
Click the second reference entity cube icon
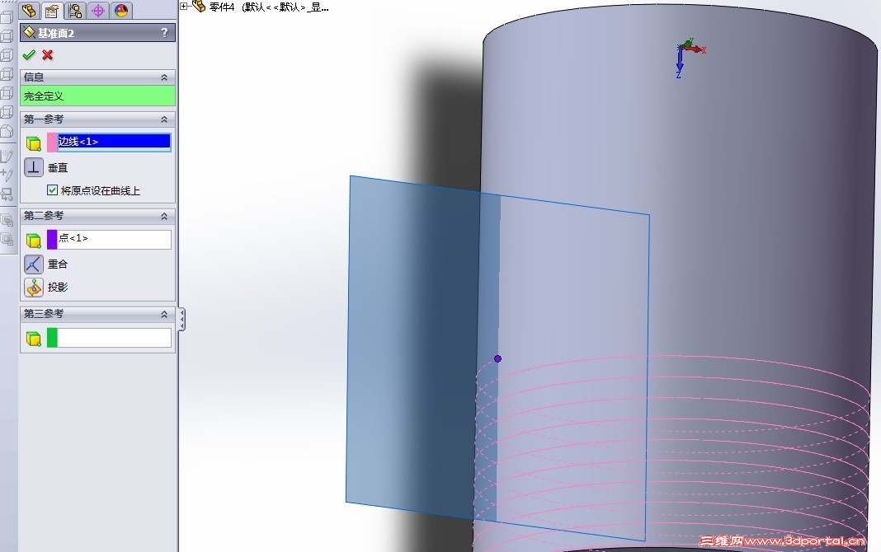click(34, 241)
